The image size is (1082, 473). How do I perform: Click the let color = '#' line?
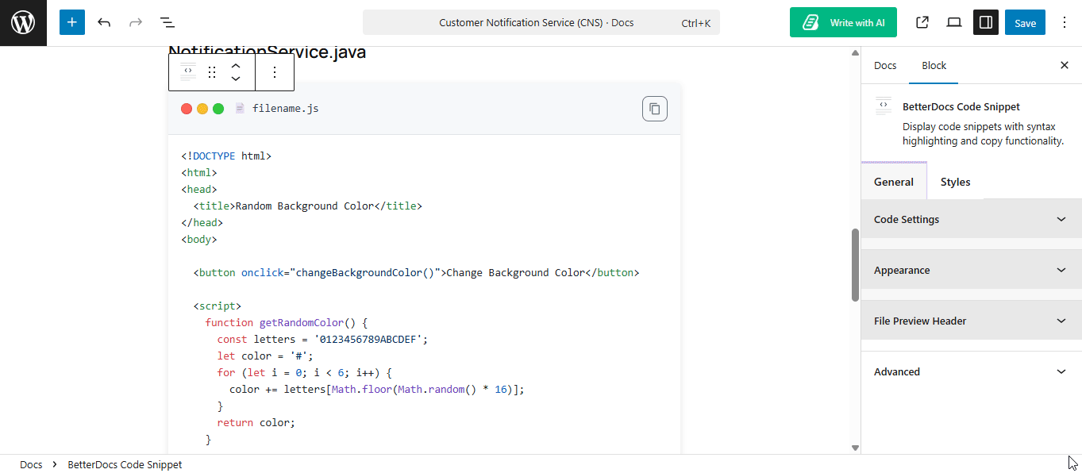(265, 356)
